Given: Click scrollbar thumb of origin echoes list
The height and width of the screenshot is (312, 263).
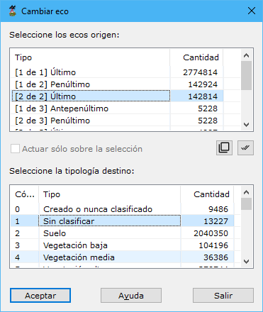Looking at the screenshot, I should click(246, 75).
